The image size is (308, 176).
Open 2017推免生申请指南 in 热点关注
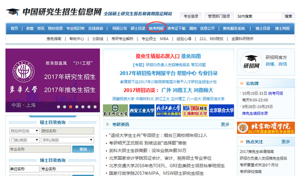pyautogui.click(x=257, y=151)
